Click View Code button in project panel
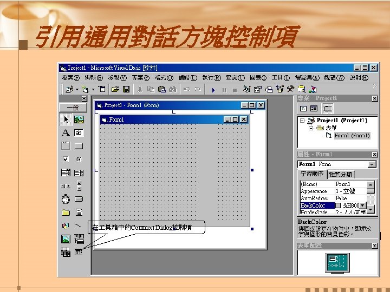The image size is (390, 292). click(x=303, y=109)
